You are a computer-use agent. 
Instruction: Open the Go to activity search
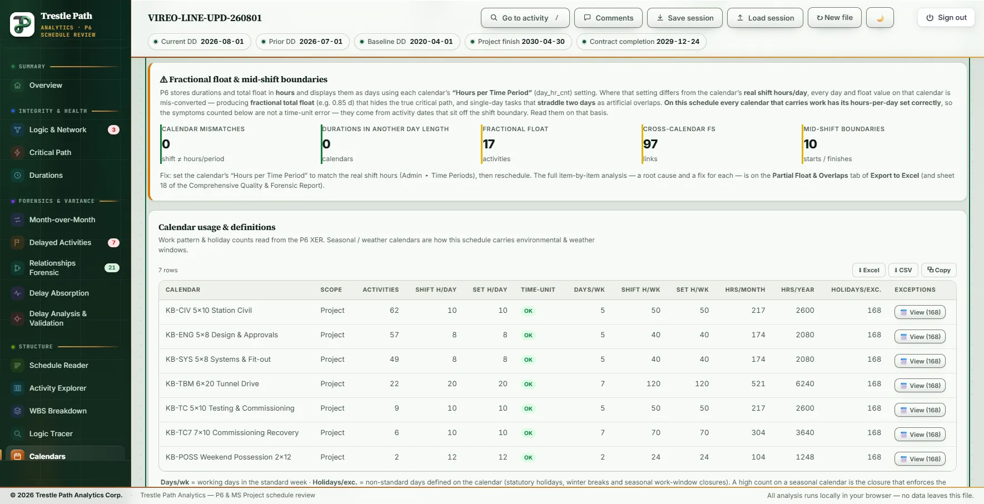tap(525, 18)
